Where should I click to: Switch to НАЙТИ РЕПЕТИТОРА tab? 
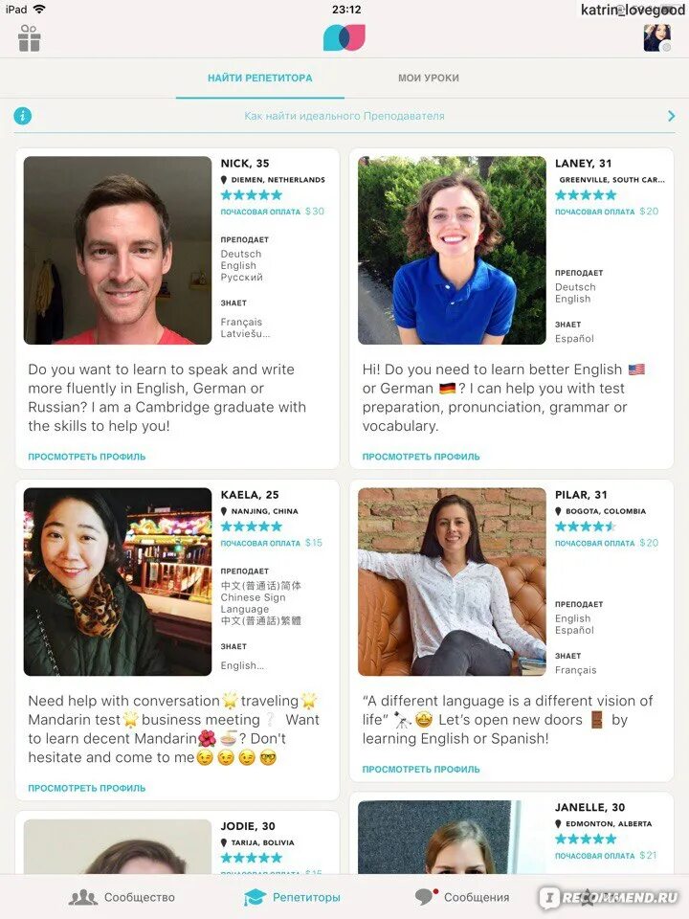pos(260,78)
